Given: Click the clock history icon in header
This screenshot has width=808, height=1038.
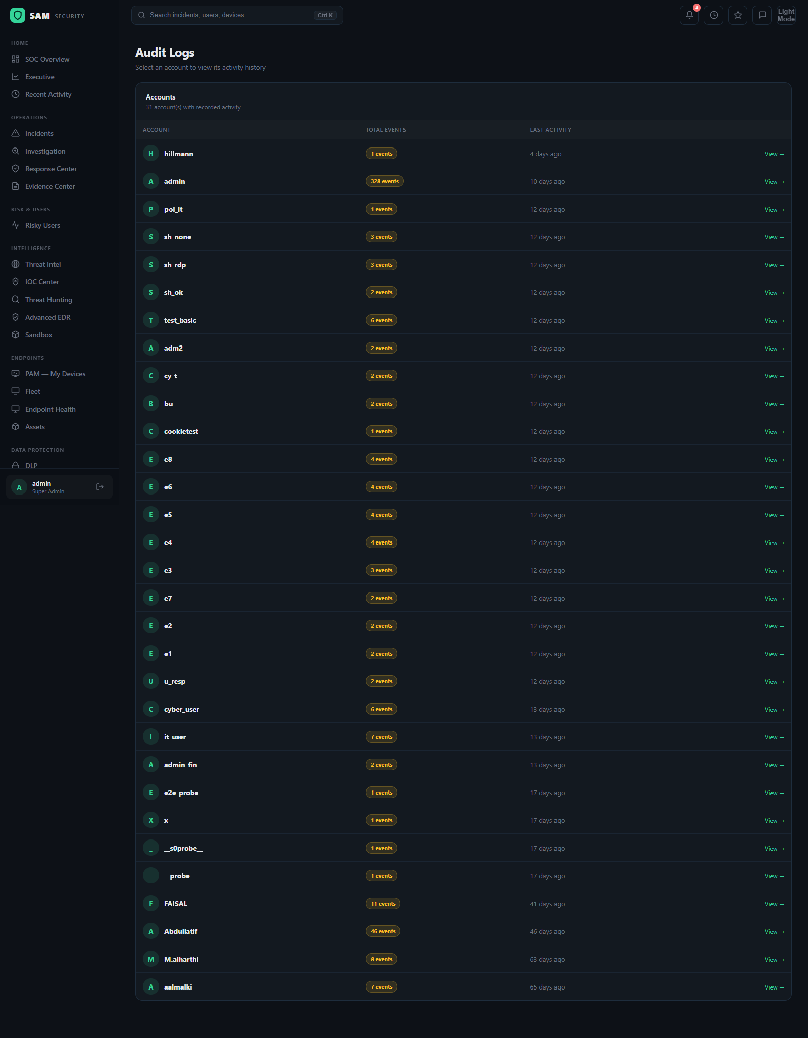Looking at the screenshot, I should (714, 15).
